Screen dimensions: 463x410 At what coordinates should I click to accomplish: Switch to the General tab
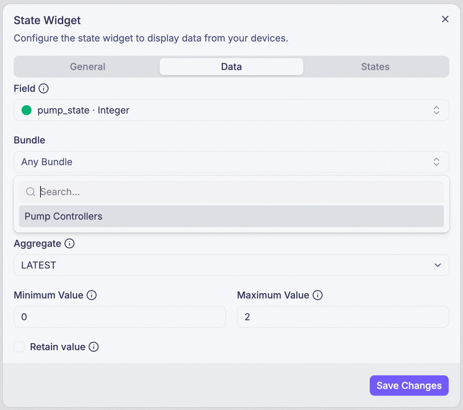(87, 67)
